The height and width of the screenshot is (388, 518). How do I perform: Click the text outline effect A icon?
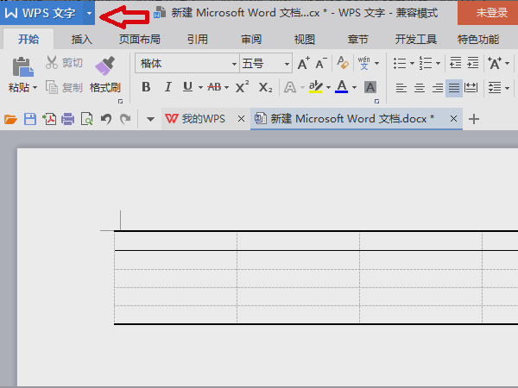coord(290,87)
